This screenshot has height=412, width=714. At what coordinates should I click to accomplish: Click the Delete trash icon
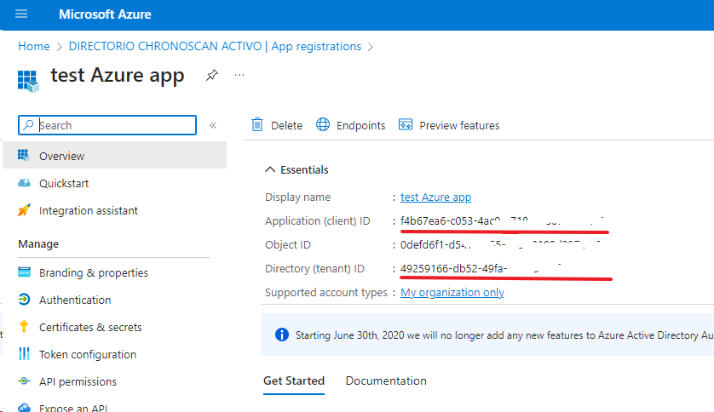coord(257,125)
